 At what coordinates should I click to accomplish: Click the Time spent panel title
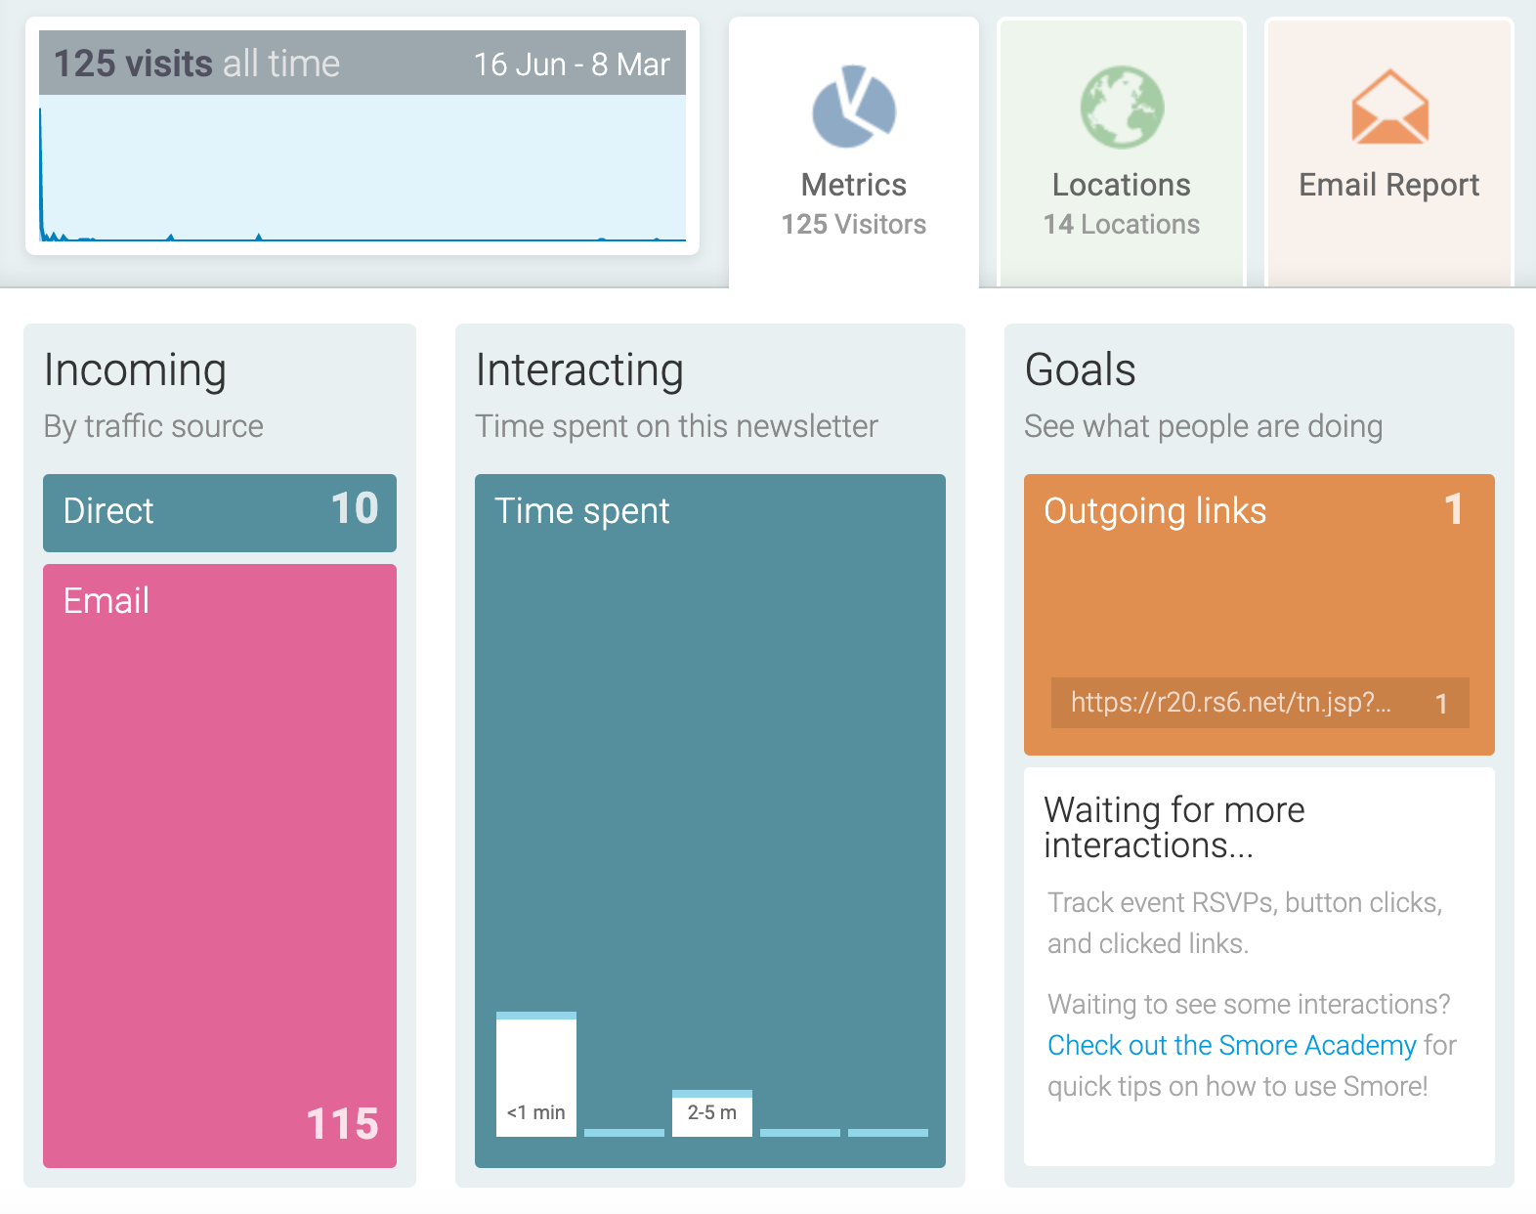click(x=581, y=511)
